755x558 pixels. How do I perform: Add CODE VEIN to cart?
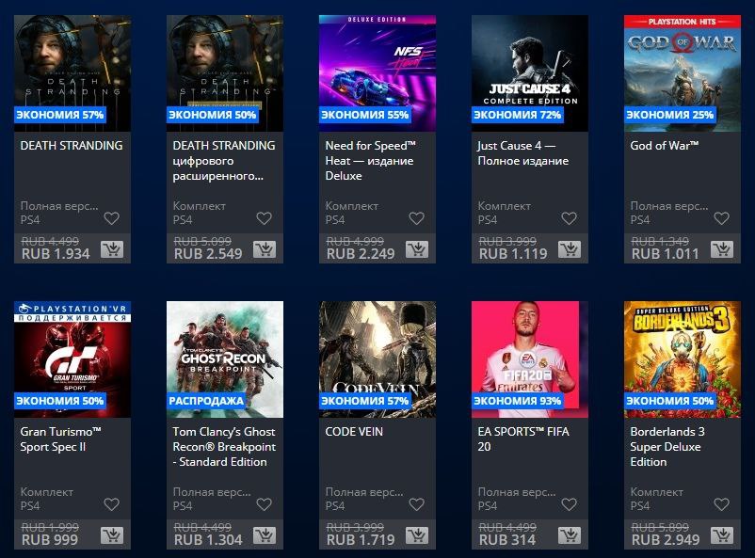(417, 535)
